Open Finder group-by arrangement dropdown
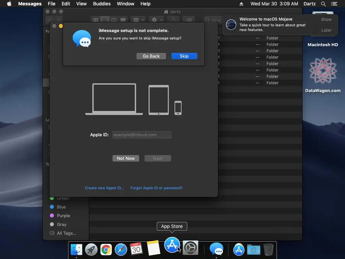The image size is (345, 259). (138, 20)
